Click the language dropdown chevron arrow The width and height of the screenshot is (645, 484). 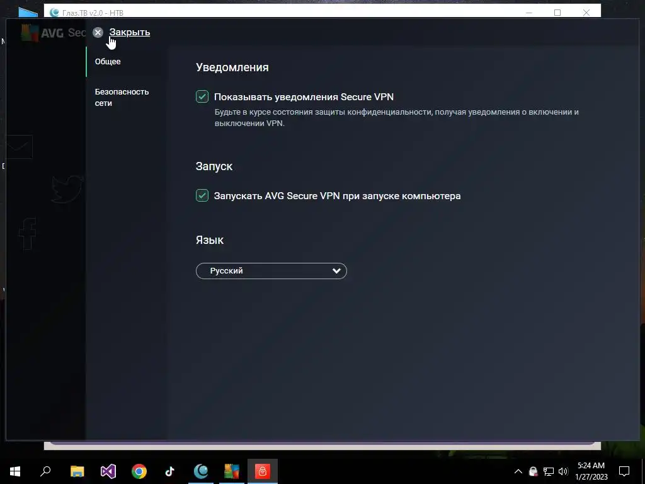coord(336,271)
